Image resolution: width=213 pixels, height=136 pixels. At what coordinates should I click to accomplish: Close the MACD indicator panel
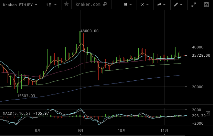click(x=208, y=113)
